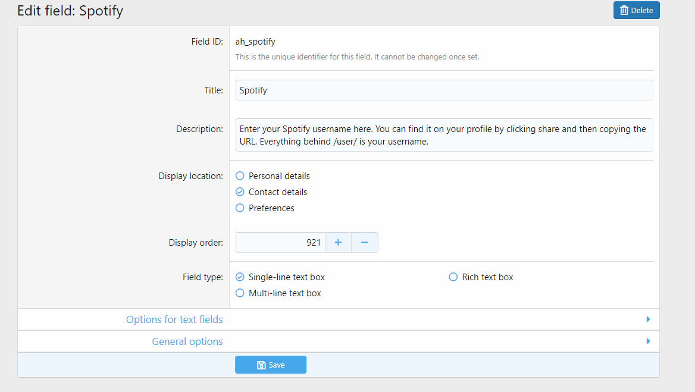
Task: Click arrow beside Options for text fields
Action: tap(649, 319)
